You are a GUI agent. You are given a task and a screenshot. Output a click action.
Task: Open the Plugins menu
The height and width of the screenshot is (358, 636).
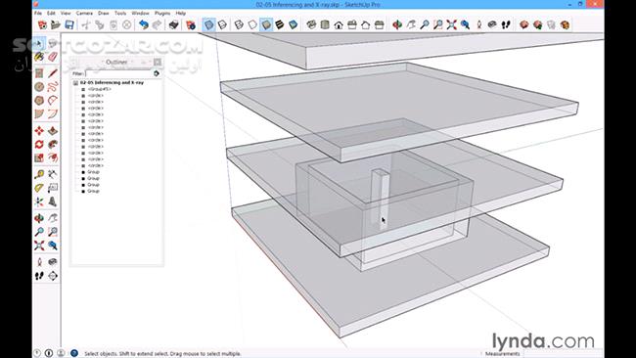click(x=162, y=13)
